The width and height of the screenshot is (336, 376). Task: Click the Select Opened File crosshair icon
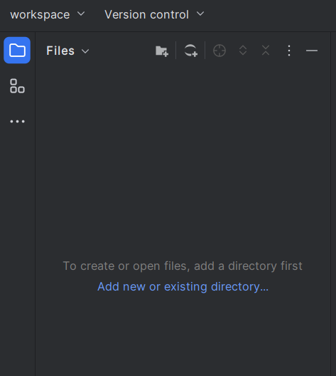(220, 51)
